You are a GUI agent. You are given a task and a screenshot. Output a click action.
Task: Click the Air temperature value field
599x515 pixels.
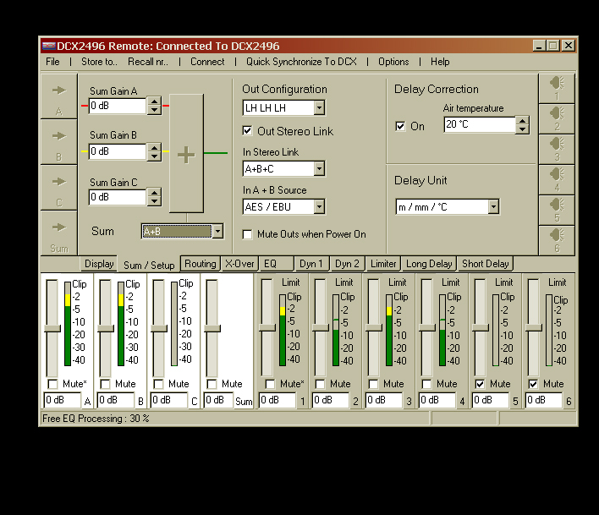click(480, 124)
